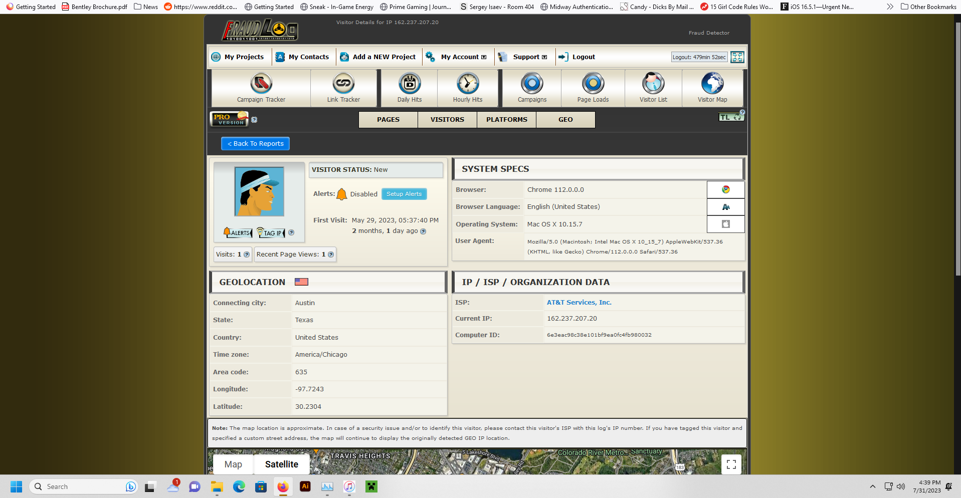Show hidden system tray icons chevron
Screen dimensions: 961x498
tap(873, 486)
